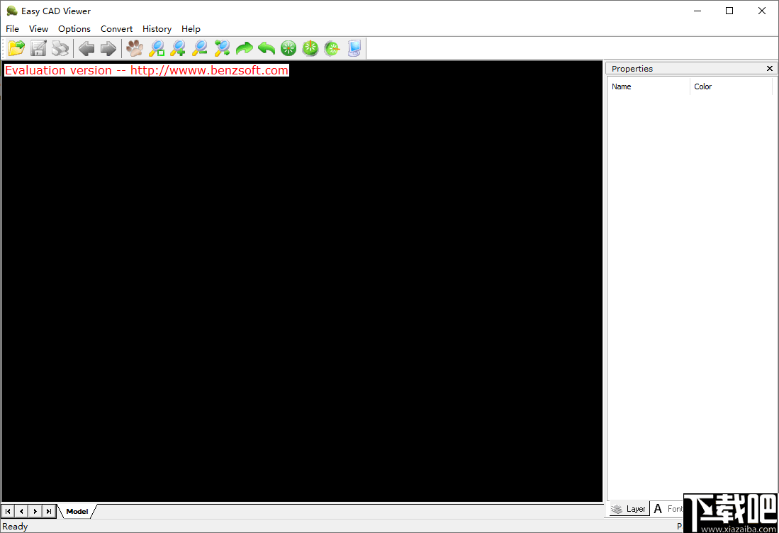Image resolution: width=779 pixels, height=533 pixels.
Task: Switch to the Layer tab
Action: coord(628,509)
